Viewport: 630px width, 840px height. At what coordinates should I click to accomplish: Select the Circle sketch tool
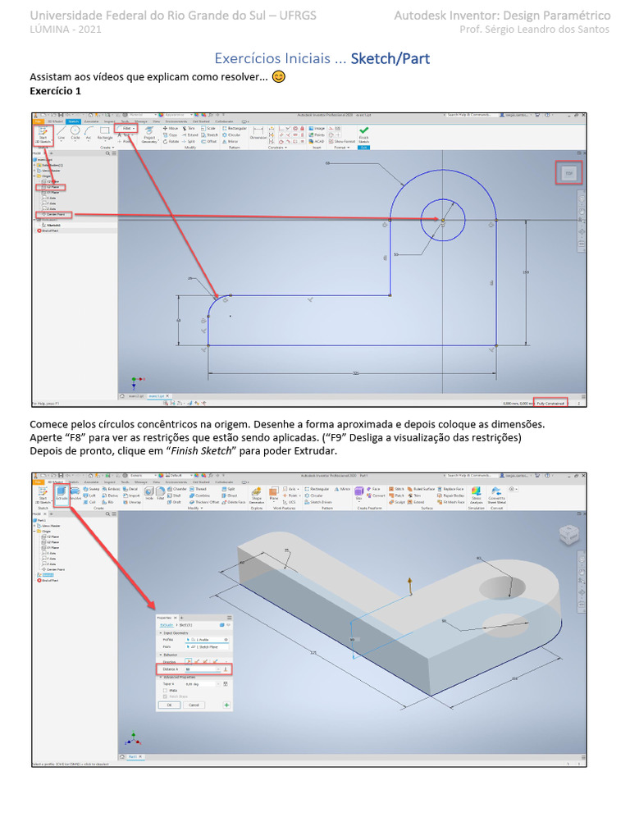(x=75, y=133)
